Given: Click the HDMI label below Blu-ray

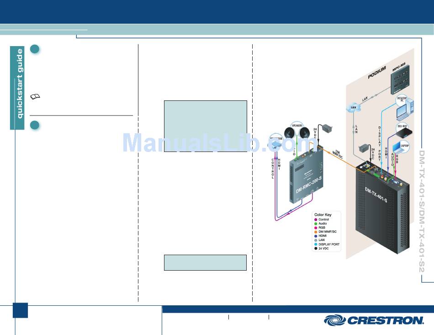Looking at the screenshot, I should point(386,153).
